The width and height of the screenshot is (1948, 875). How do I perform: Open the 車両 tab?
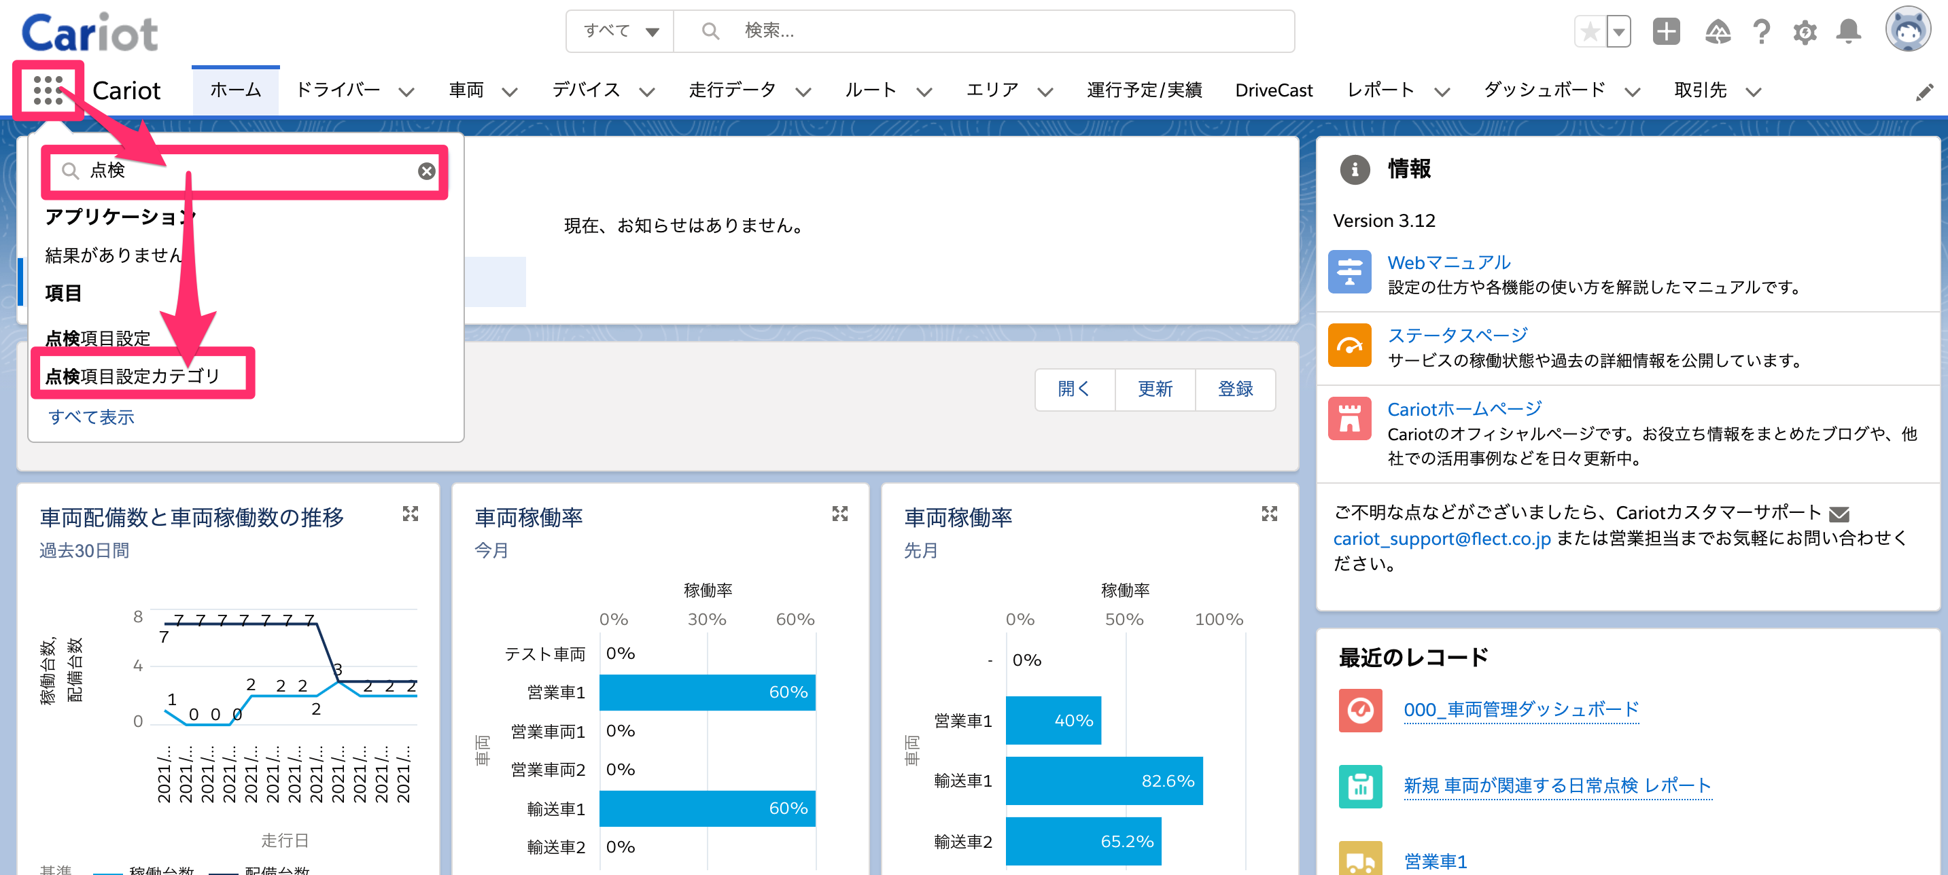[466, 90]
